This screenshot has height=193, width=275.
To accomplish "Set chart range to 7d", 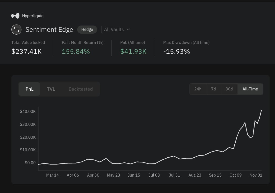I will coord(213,89).
